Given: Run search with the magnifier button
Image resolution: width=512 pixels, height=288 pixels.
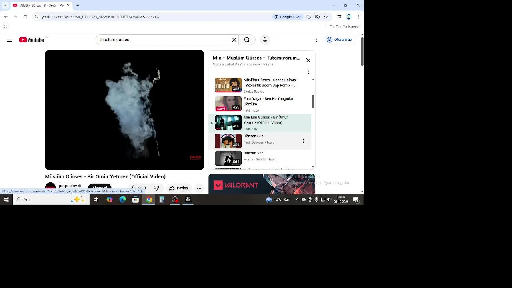Looking at the screenshot, I should [x=247, y=40].
